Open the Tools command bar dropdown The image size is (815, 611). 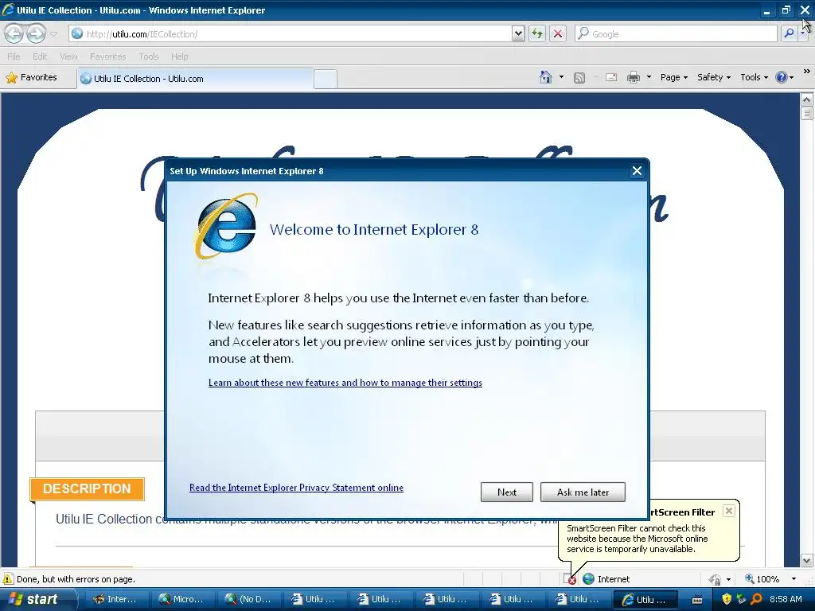click(x=755, y=77)
